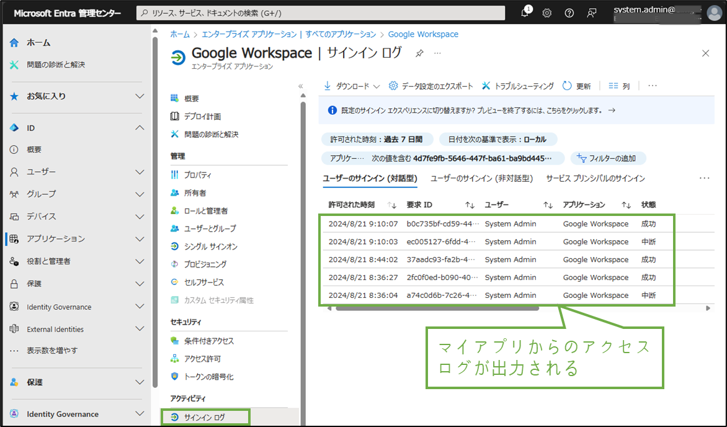Refresh the sign-in log list
This screenshot has width=727, height=427.
tap(576, 86)
